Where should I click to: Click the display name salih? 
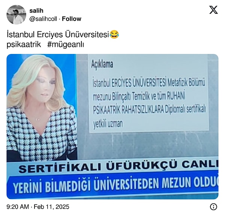(x=36, y=11)
